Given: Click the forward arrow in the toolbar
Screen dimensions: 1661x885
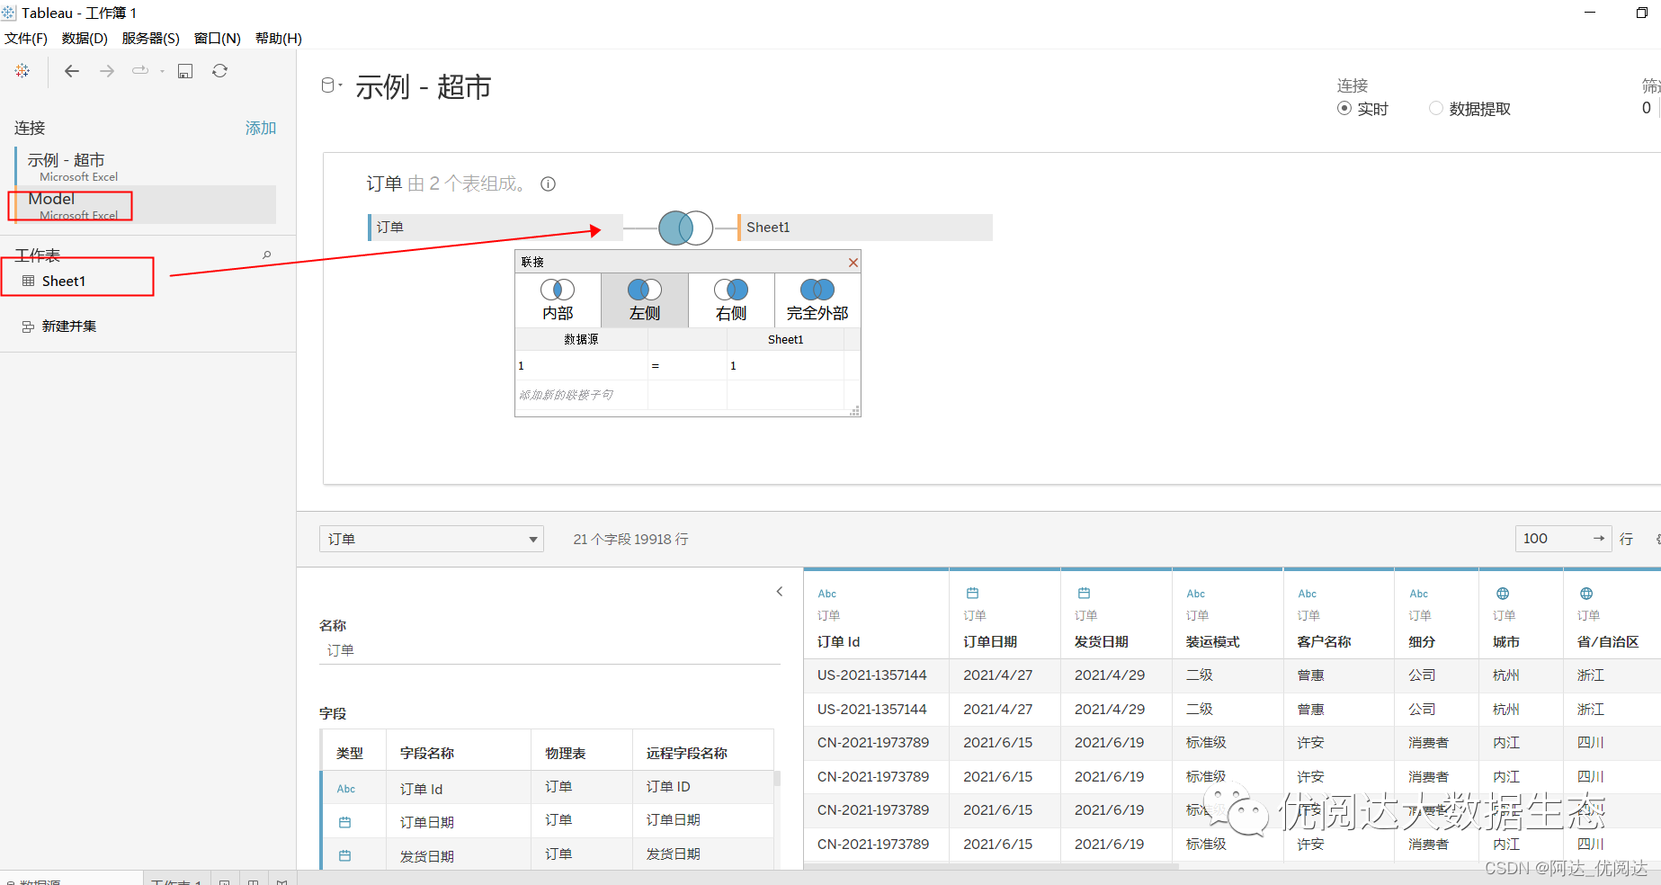Looking at the screenshot, I should coord(107,71).
